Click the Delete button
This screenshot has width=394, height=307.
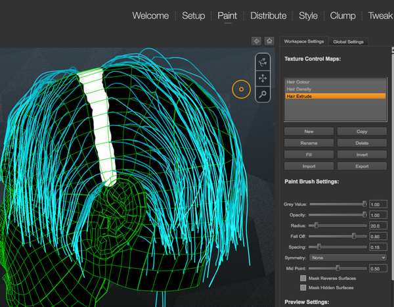pyautogui.click(x=362, y=143)
